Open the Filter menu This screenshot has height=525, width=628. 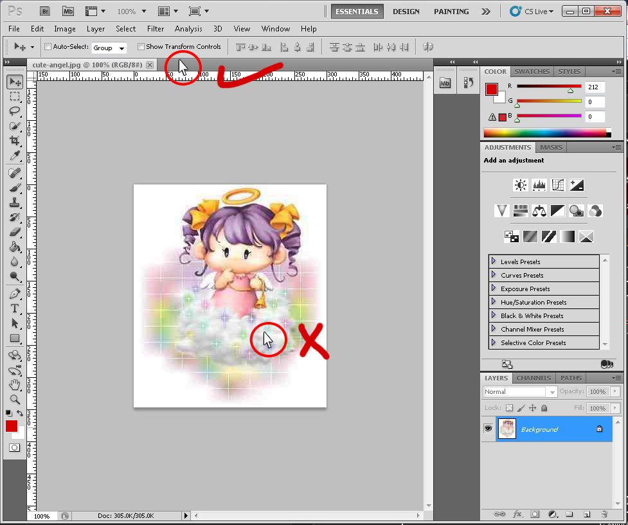pos(156,29)
